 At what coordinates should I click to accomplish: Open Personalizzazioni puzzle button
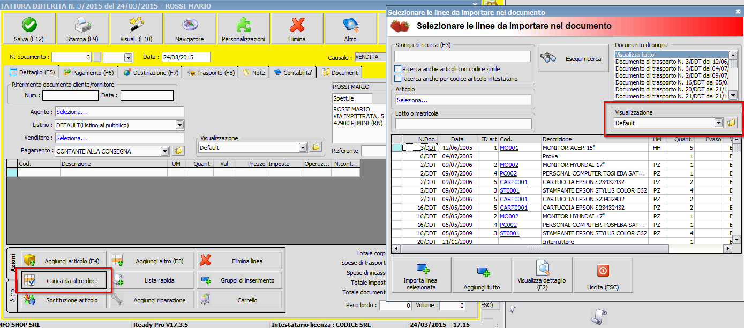click(243, 28)
